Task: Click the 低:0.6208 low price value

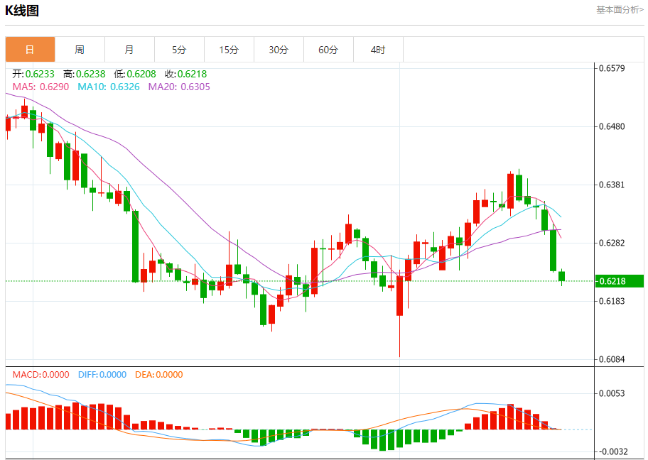Action: (x=135, y=74)
